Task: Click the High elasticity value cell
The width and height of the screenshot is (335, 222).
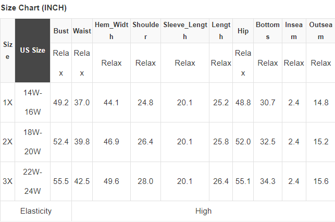Action: (203, 211)
